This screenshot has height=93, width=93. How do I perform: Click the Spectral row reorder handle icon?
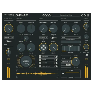point(40,57)
